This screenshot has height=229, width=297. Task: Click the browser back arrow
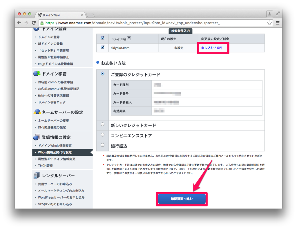19,23
